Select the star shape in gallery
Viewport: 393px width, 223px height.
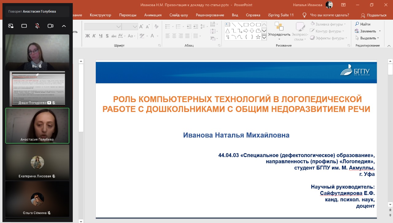(258, 37)
